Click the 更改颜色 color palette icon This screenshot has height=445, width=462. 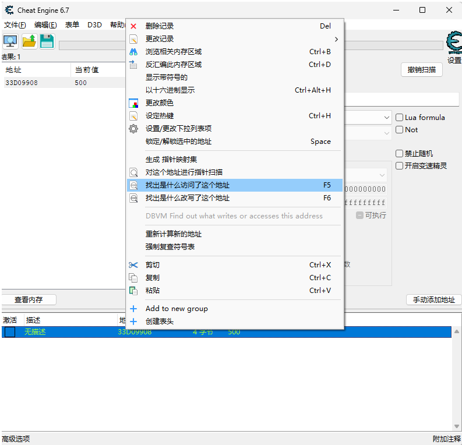[133, 103]
